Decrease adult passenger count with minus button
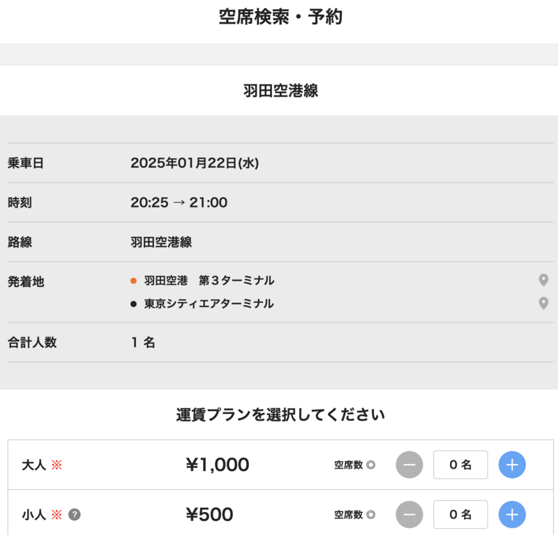The image size is (558, 535). point(409,465)
